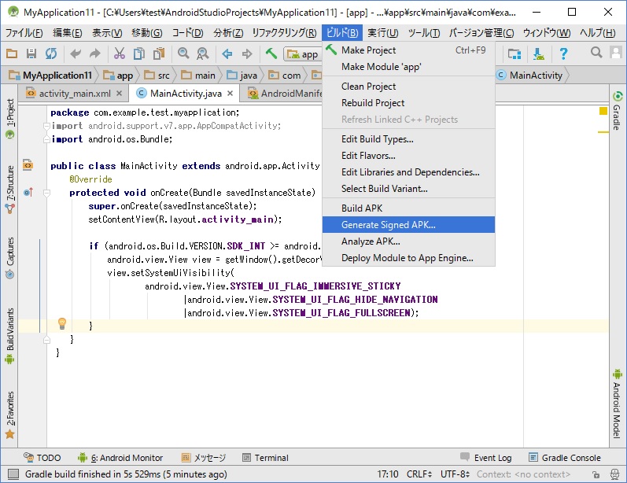
Task: Toggle the 1:Project tool window
Action: (10, 119)
